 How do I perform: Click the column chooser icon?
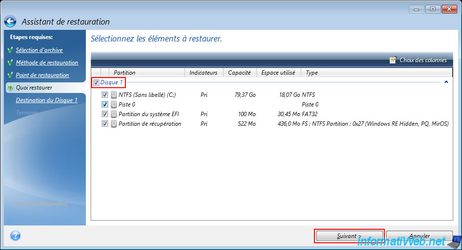point(394,60)
